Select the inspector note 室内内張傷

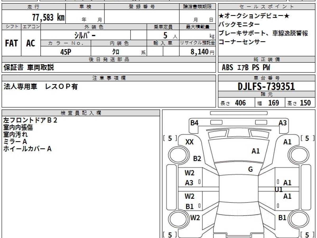coord(18,127)
